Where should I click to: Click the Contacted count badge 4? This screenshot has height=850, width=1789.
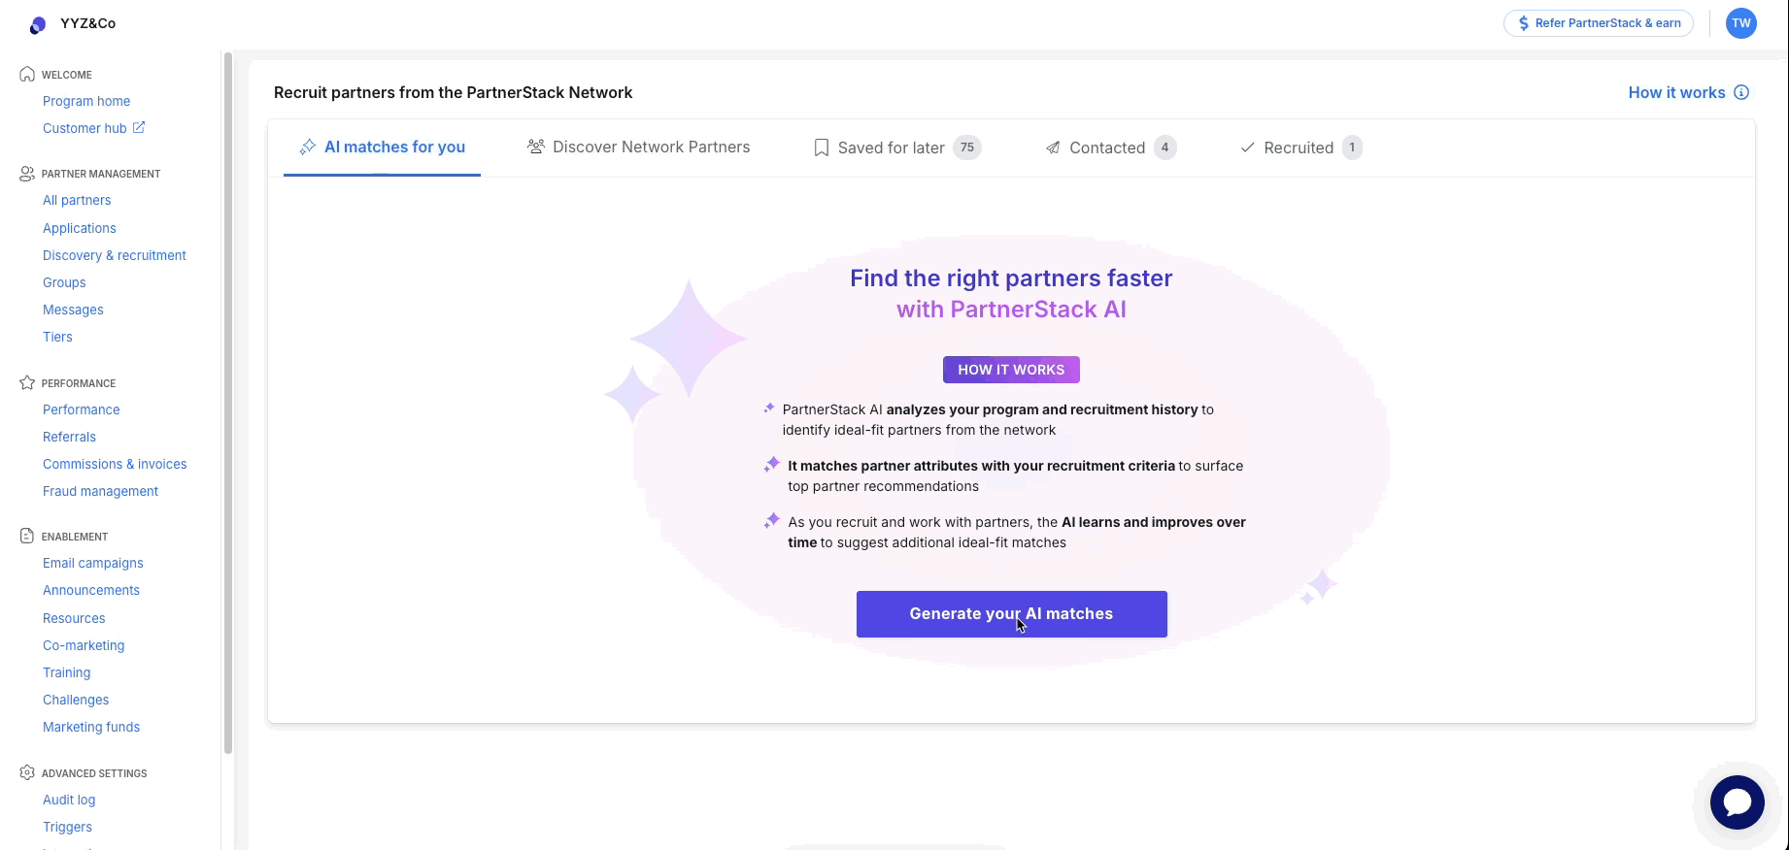1165,147
